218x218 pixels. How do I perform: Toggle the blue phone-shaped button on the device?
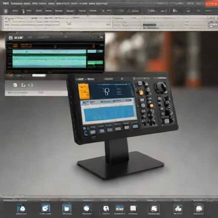[86, 133]
